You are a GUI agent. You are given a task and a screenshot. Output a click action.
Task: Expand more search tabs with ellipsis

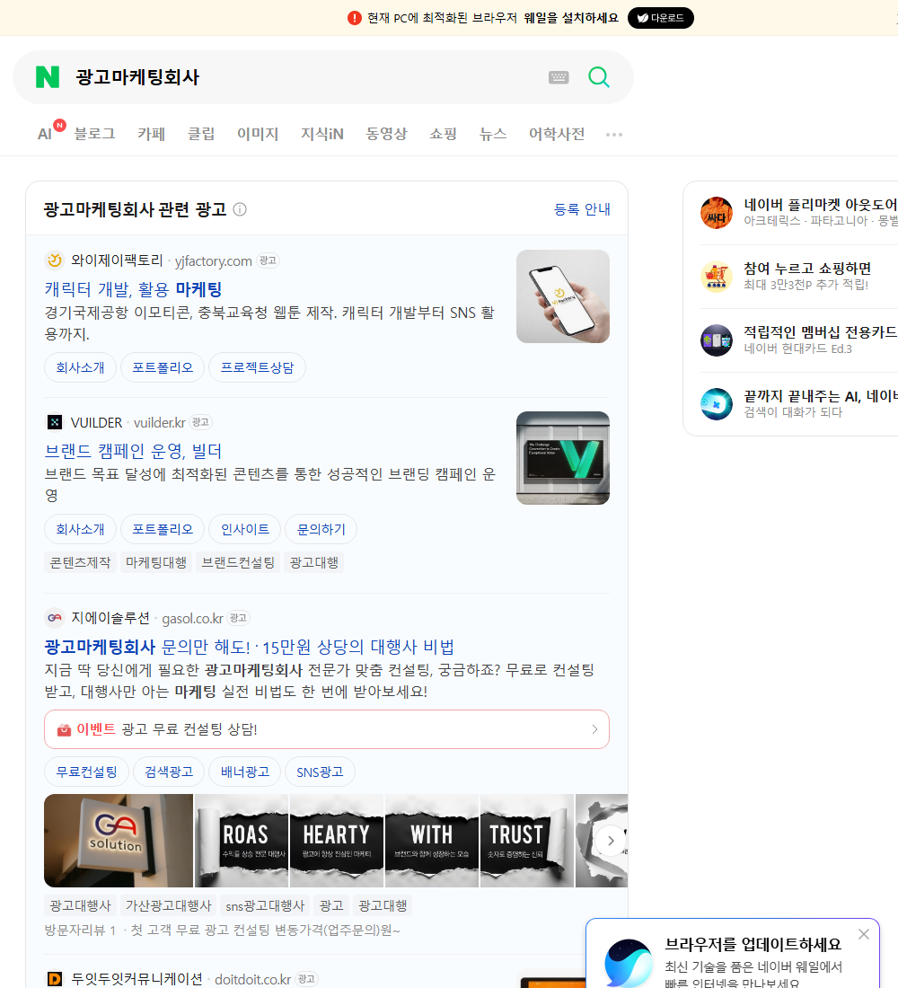[614, 134]
